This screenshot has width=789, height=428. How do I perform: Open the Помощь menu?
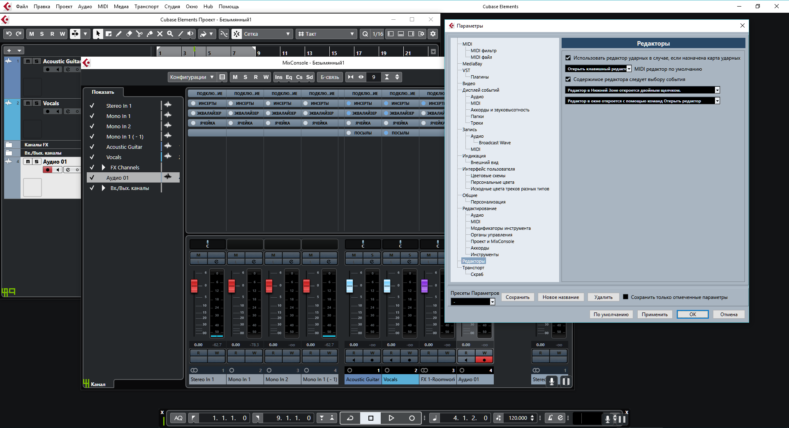pyautogui.click(x=229, y=7)
